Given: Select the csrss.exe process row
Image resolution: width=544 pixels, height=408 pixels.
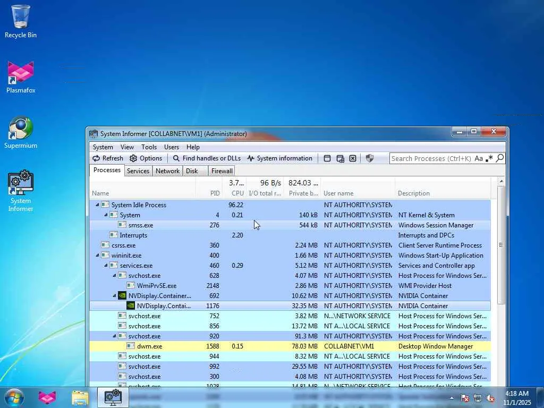Looking at the screenshot, I should pos(290,245).
